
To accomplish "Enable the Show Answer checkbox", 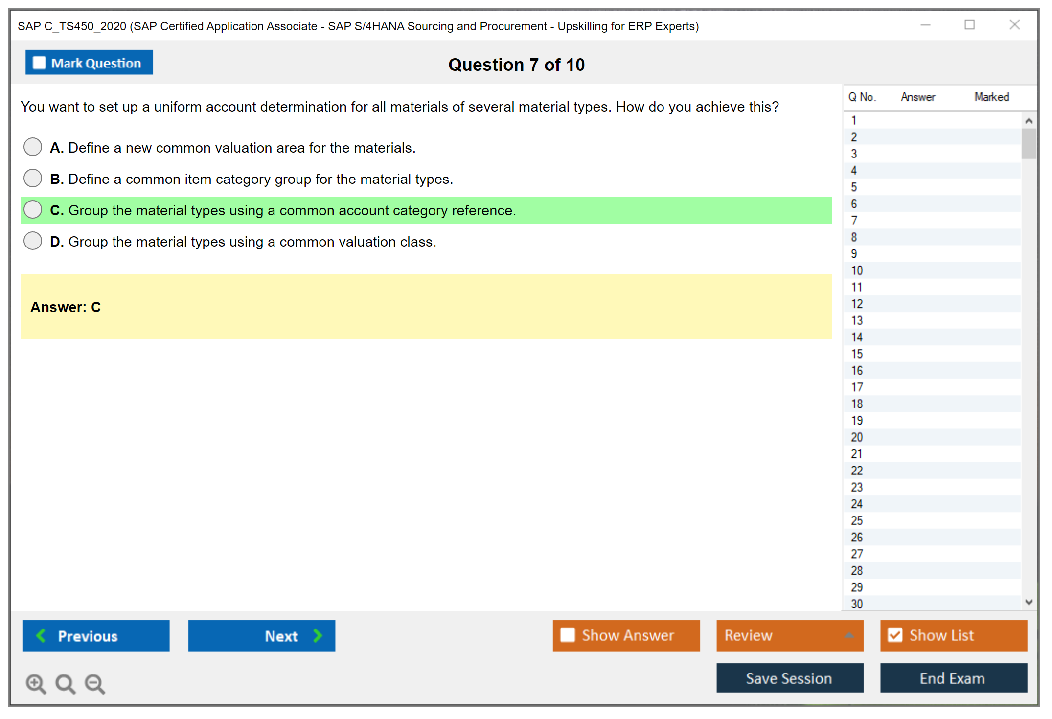I will pos(568,635).
